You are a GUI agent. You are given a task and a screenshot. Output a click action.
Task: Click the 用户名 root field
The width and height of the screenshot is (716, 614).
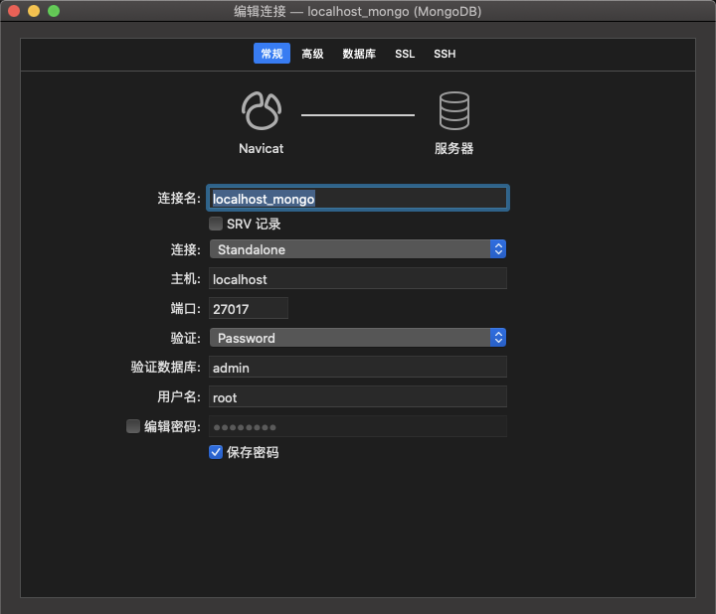tap(358, 396)
